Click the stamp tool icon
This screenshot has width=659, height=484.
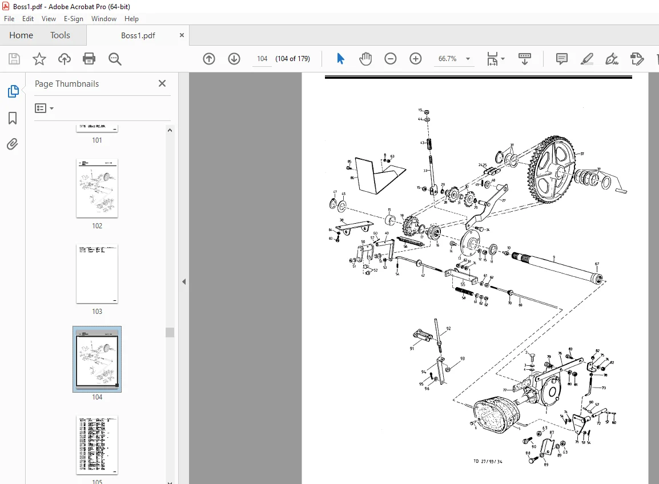tap(637, 59)
